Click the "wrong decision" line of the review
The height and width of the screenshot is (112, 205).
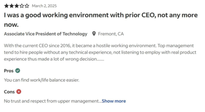pyautogui.click(x=54, y=59)
